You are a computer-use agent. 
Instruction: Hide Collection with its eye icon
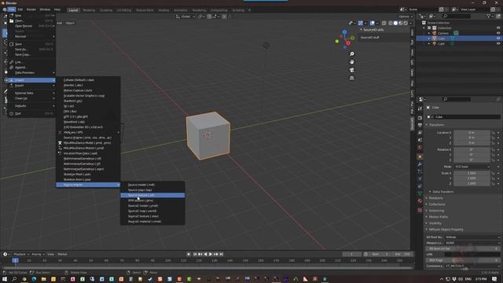click(498, 28)
